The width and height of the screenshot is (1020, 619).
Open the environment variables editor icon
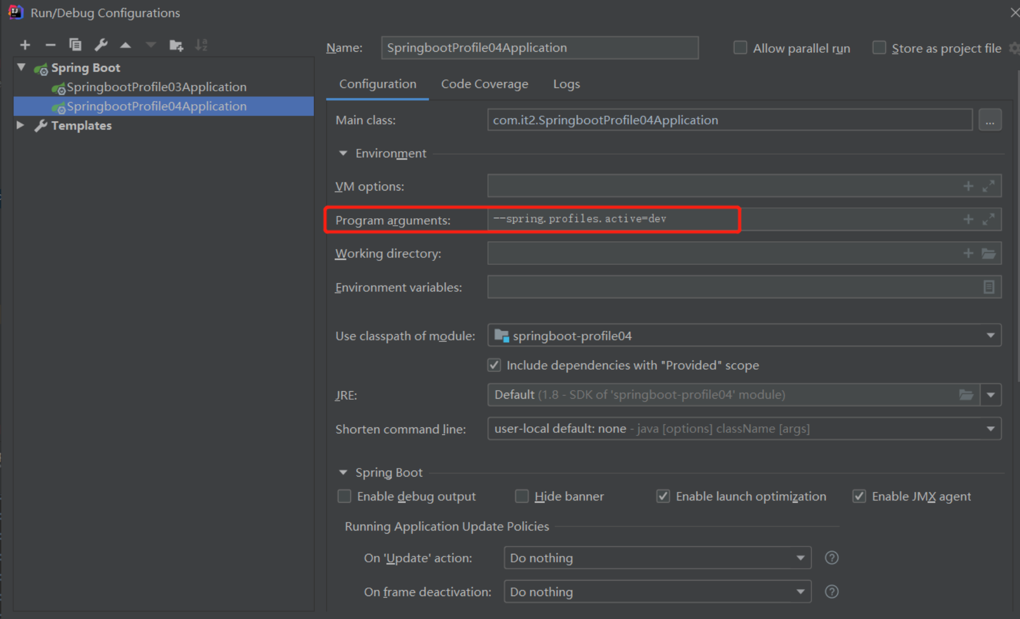tap(989, 287)
